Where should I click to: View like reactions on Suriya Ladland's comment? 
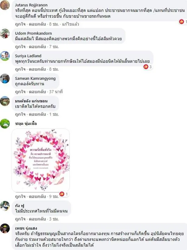click(148, 67)
